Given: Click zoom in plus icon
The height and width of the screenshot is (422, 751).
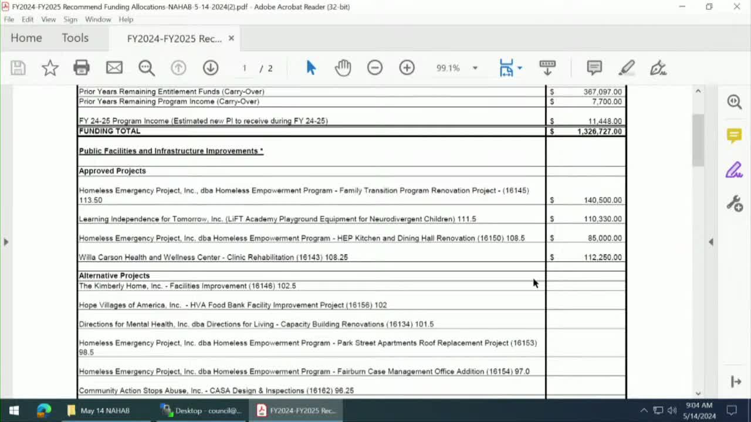Looking at the screenshot, I should pyautogui.click(x=407, y=68).
